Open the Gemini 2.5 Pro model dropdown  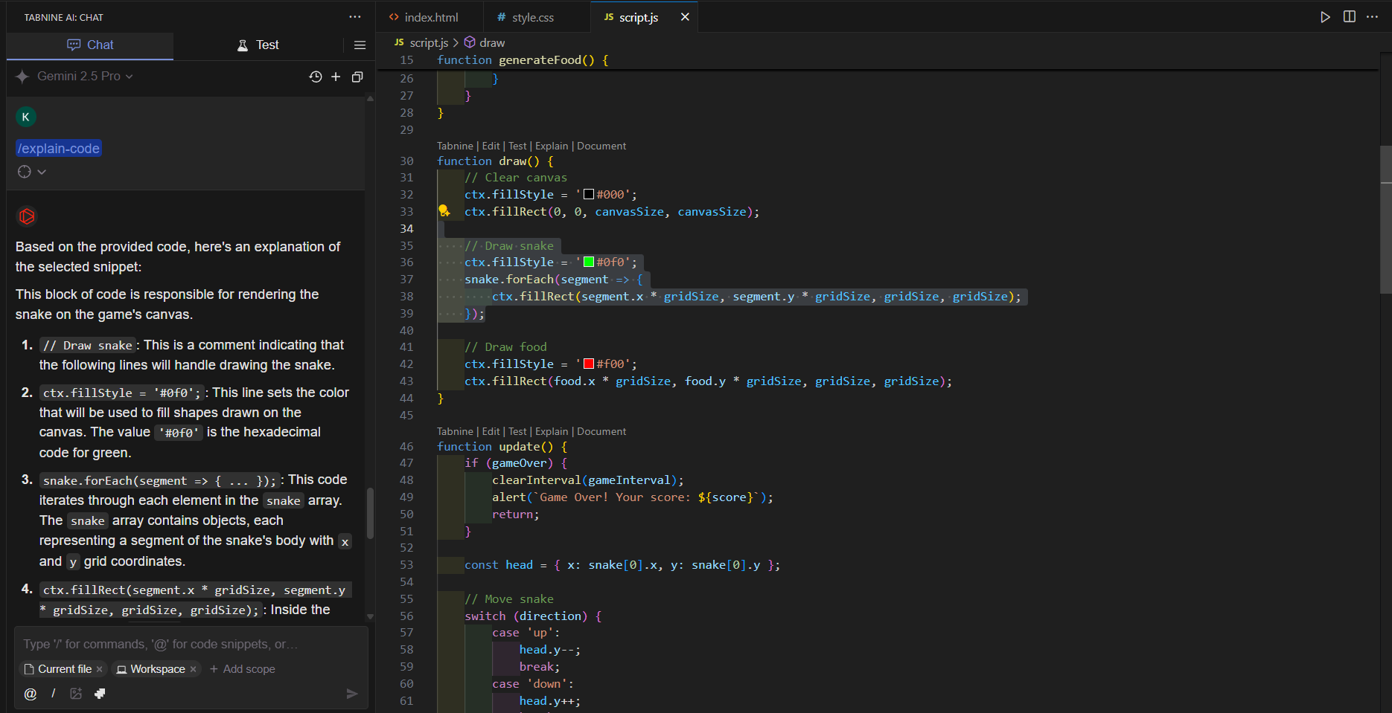click(x=84, y=77)
